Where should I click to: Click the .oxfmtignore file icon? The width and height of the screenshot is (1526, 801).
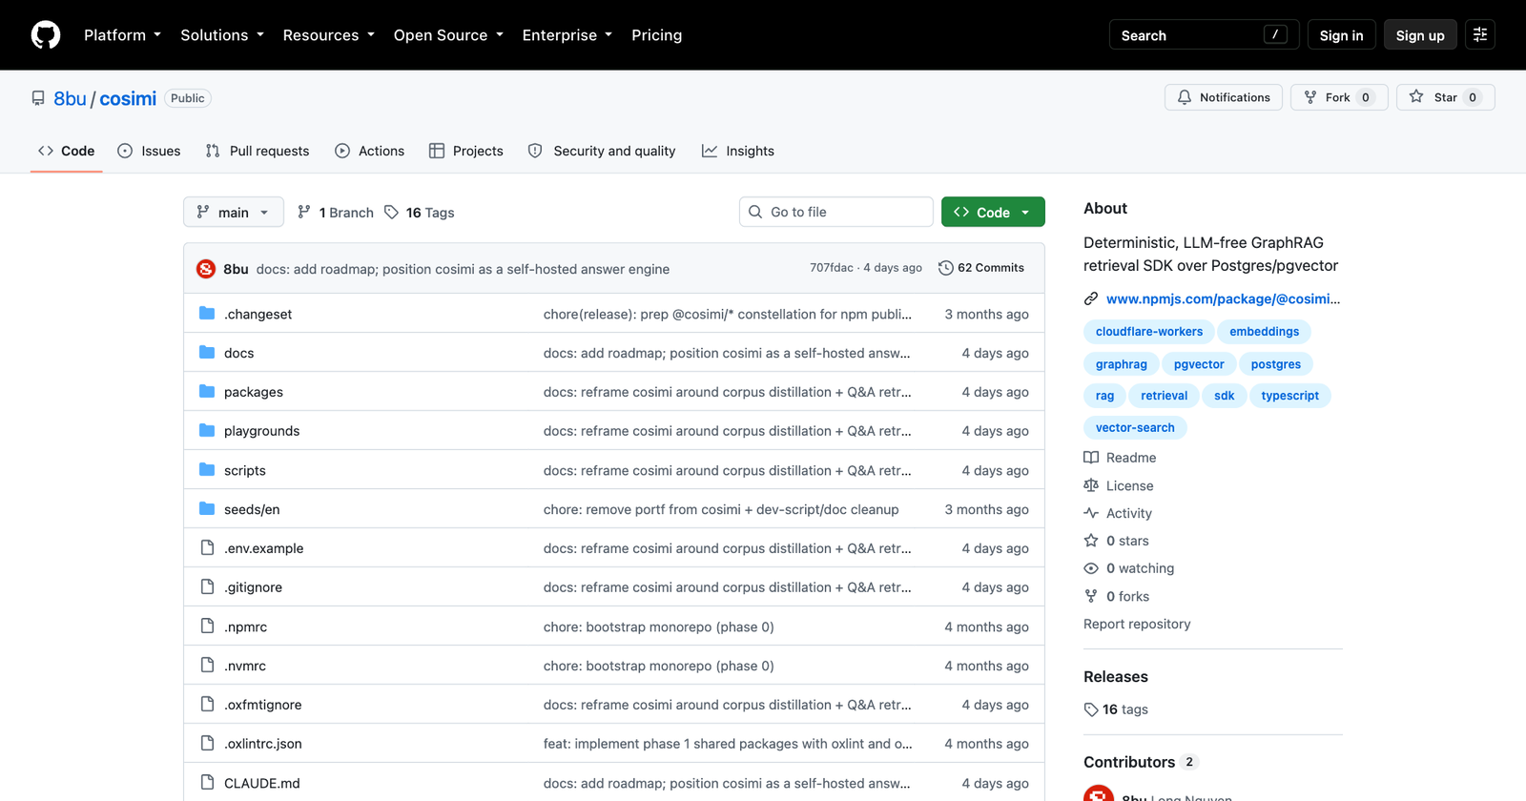click(x=207, y=705)
